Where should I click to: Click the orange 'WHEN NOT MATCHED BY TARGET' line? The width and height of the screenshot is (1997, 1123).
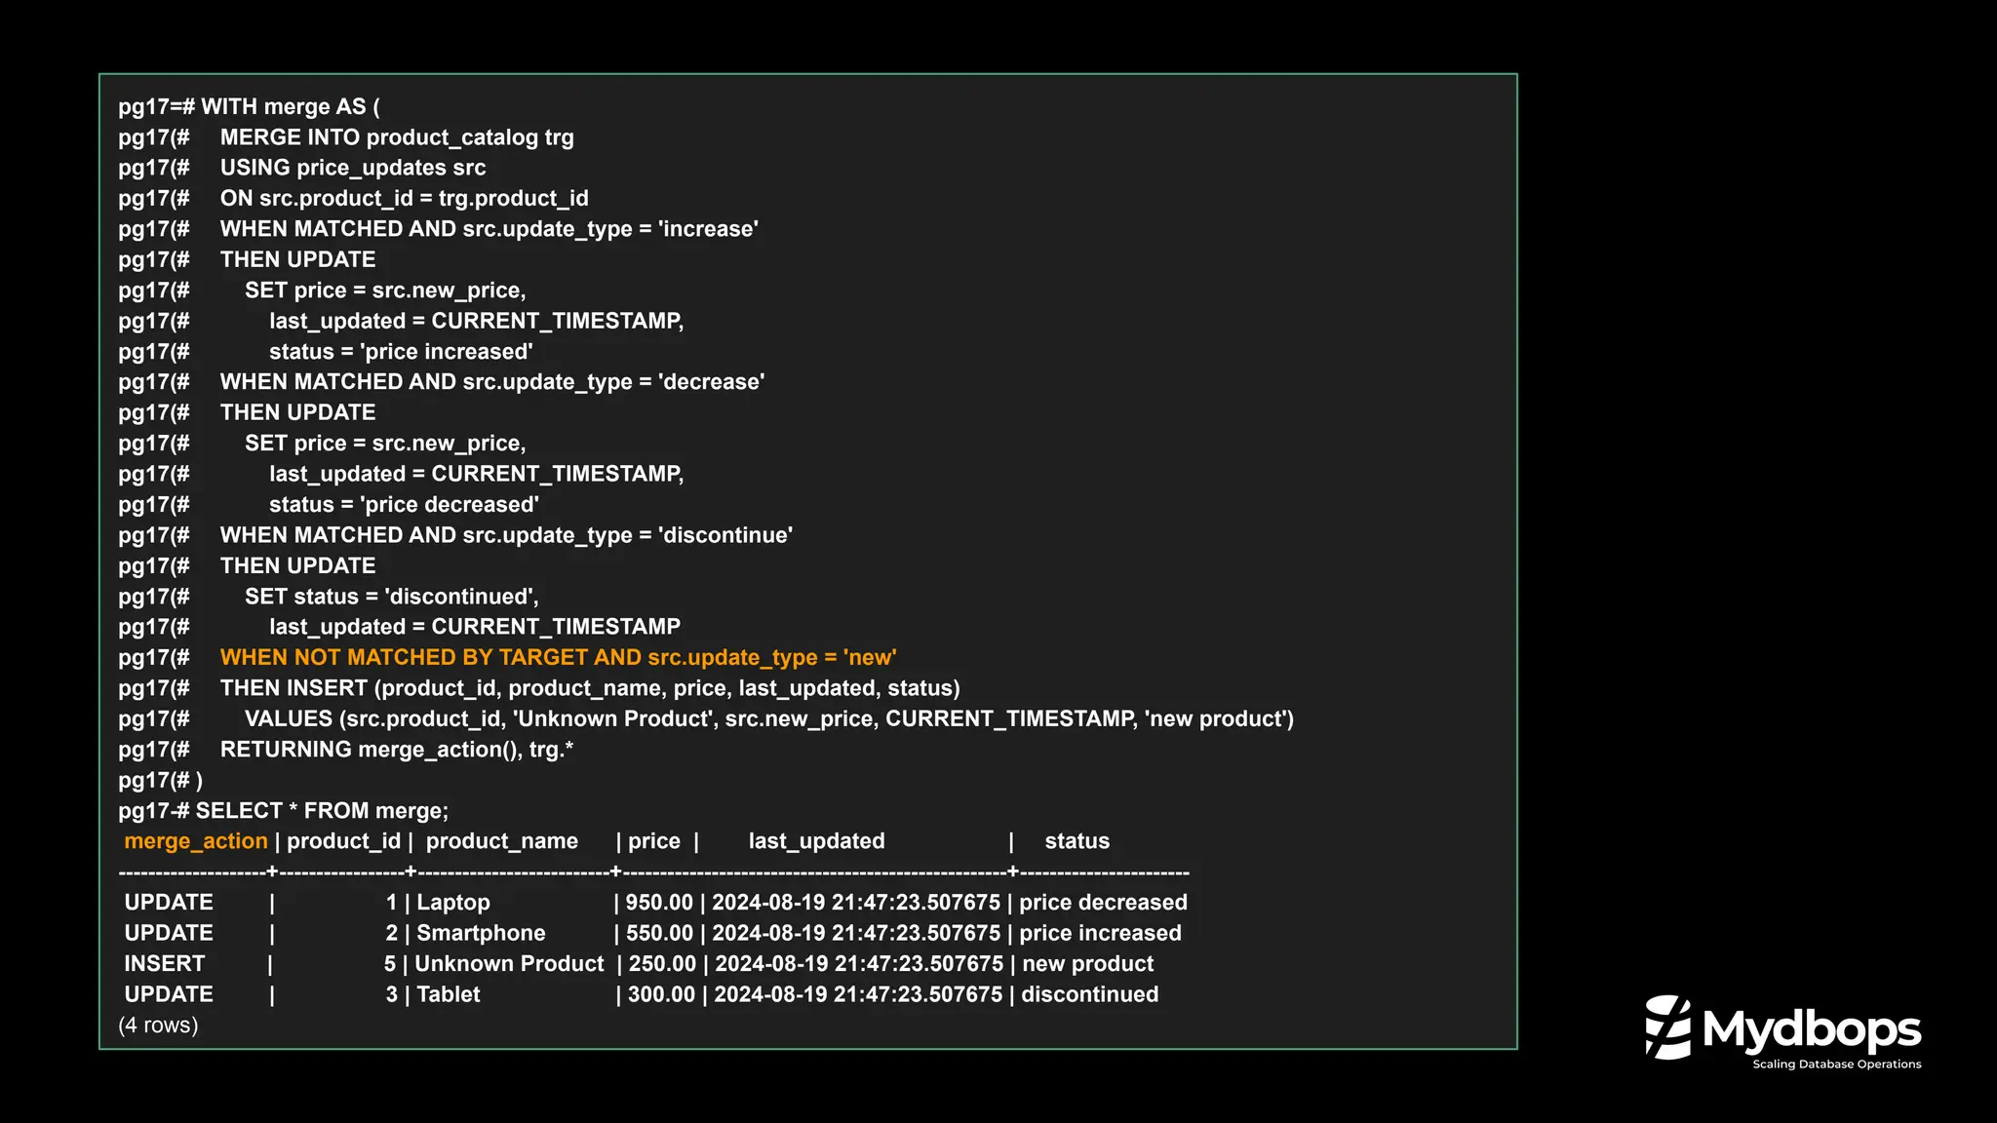(558, 658)
